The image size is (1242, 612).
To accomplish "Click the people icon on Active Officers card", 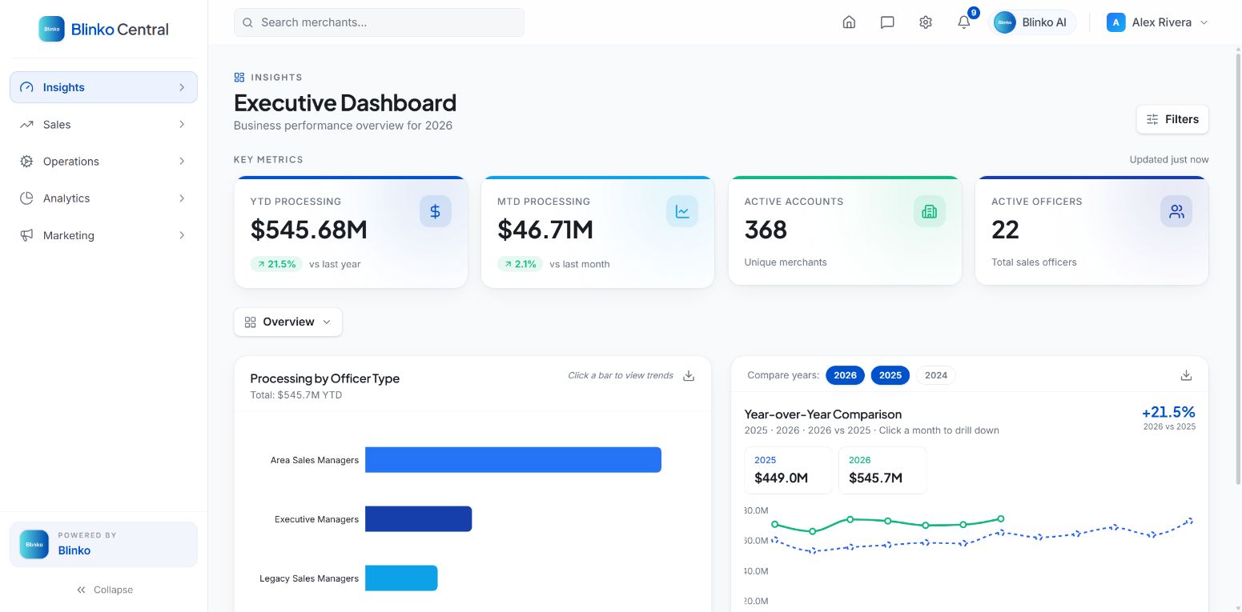I will tap(1176, 211).
